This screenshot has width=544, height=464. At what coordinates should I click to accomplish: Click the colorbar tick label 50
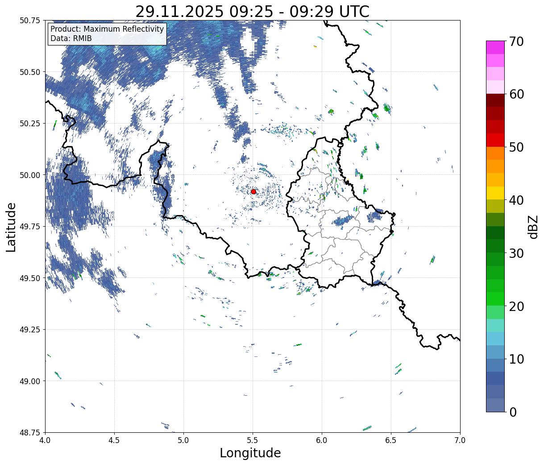(x=517, y=147)
